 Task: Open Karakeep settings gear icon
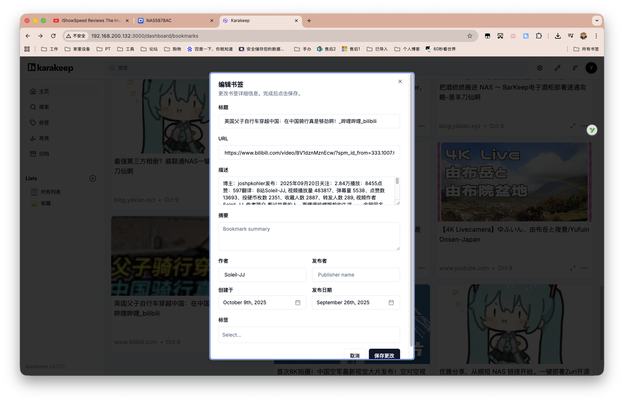(x=539, y=68)
